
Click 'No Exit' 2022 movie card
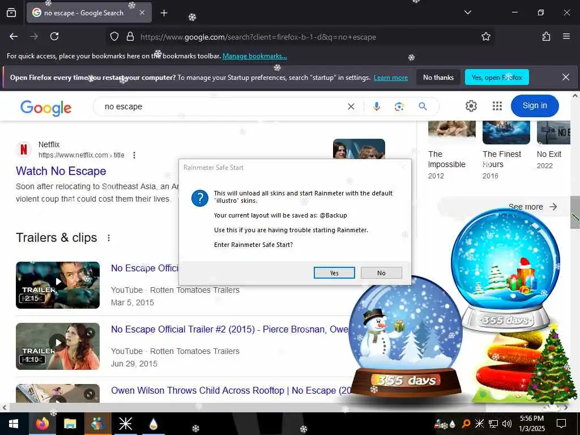[553, 146]
